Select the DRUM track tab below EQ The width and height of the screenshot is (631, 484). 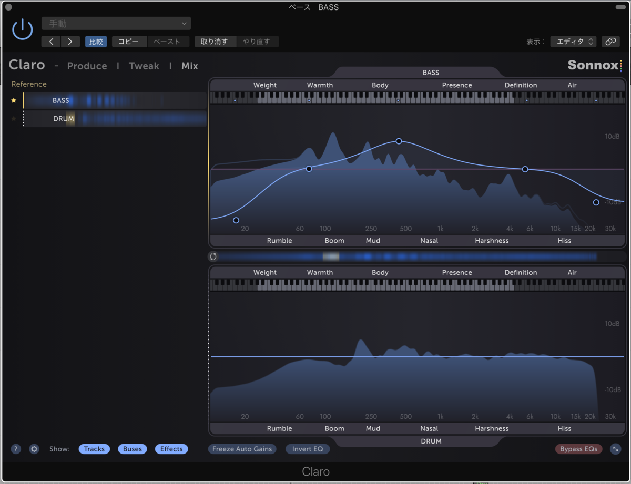point(431,441)
